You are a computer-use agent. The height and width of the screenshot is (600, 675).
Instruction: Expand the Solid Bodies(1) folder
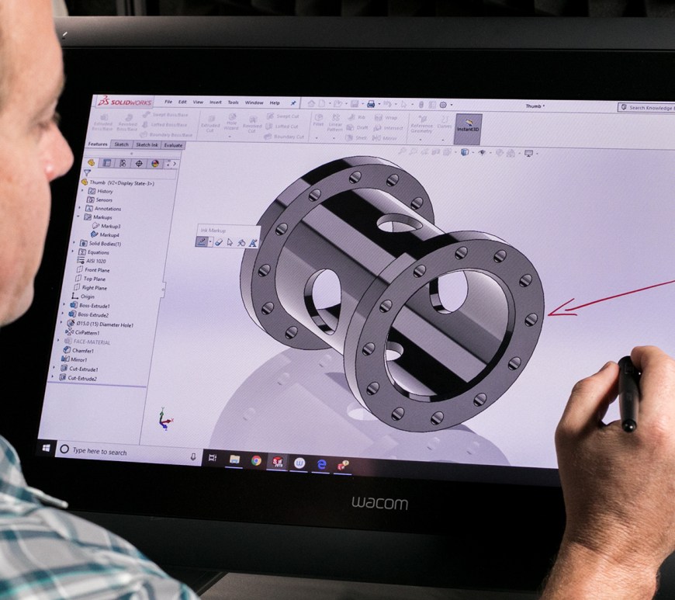tap(74, 243)
